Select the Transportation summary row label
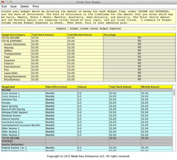 point(13,54)
